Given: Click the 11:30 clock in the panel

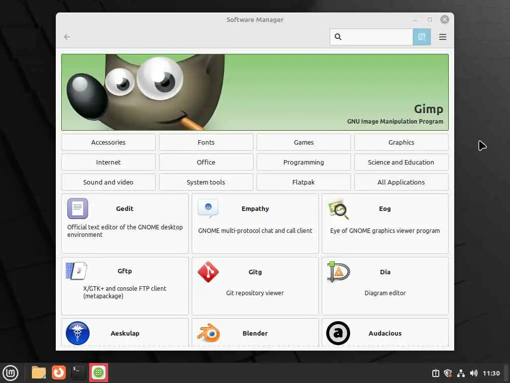Looking at the screenshot, I should coord(491,373).
